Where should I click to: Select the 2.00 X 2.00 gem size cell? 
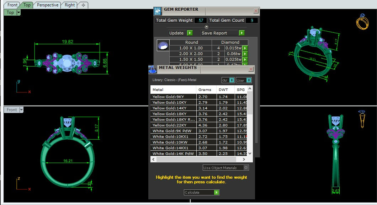(x=191, y=54)
